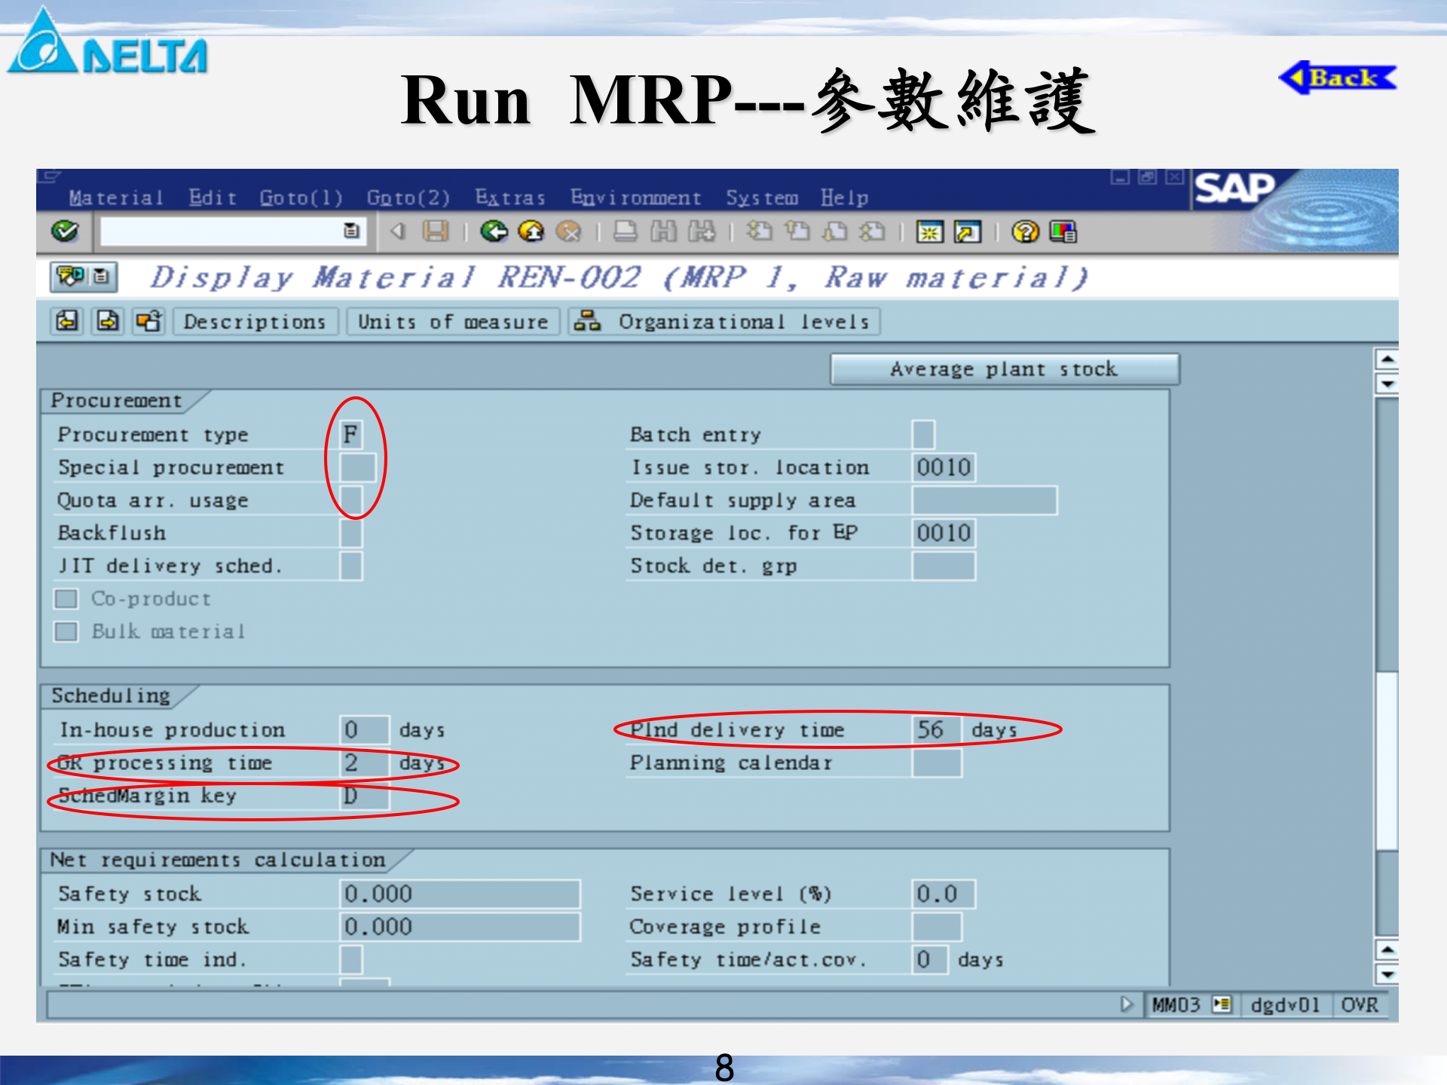The image size is (1447, 1085).
Task: Click the Safety time ind. checkbox field
Action: 350,958
